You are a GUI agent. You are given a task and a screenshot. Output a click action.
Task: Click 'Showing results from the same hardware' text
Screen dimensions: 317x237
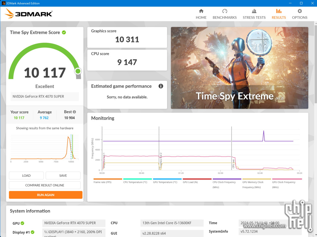click(x=45, y=128)
